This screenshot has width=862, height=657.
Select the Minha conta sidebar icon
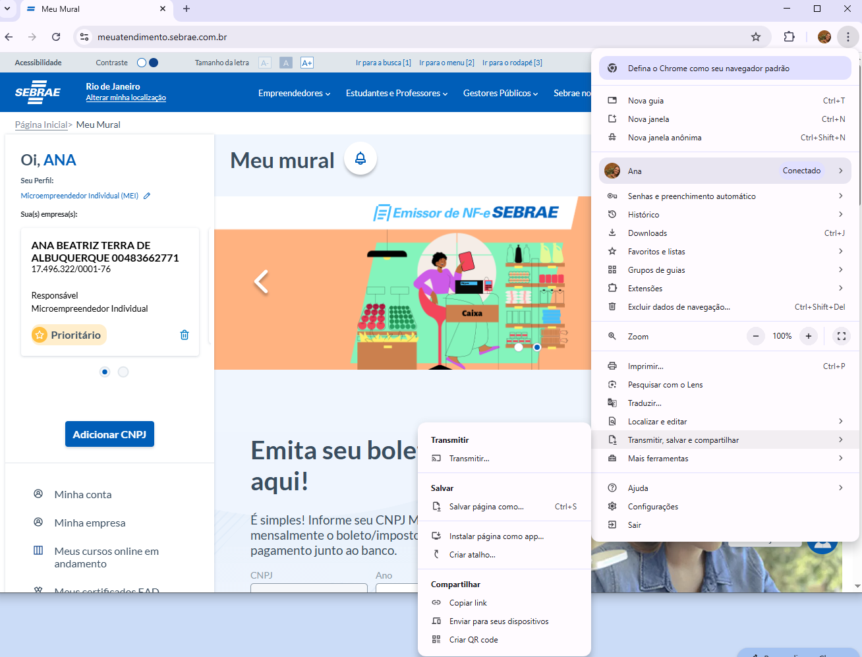point(38,494)
